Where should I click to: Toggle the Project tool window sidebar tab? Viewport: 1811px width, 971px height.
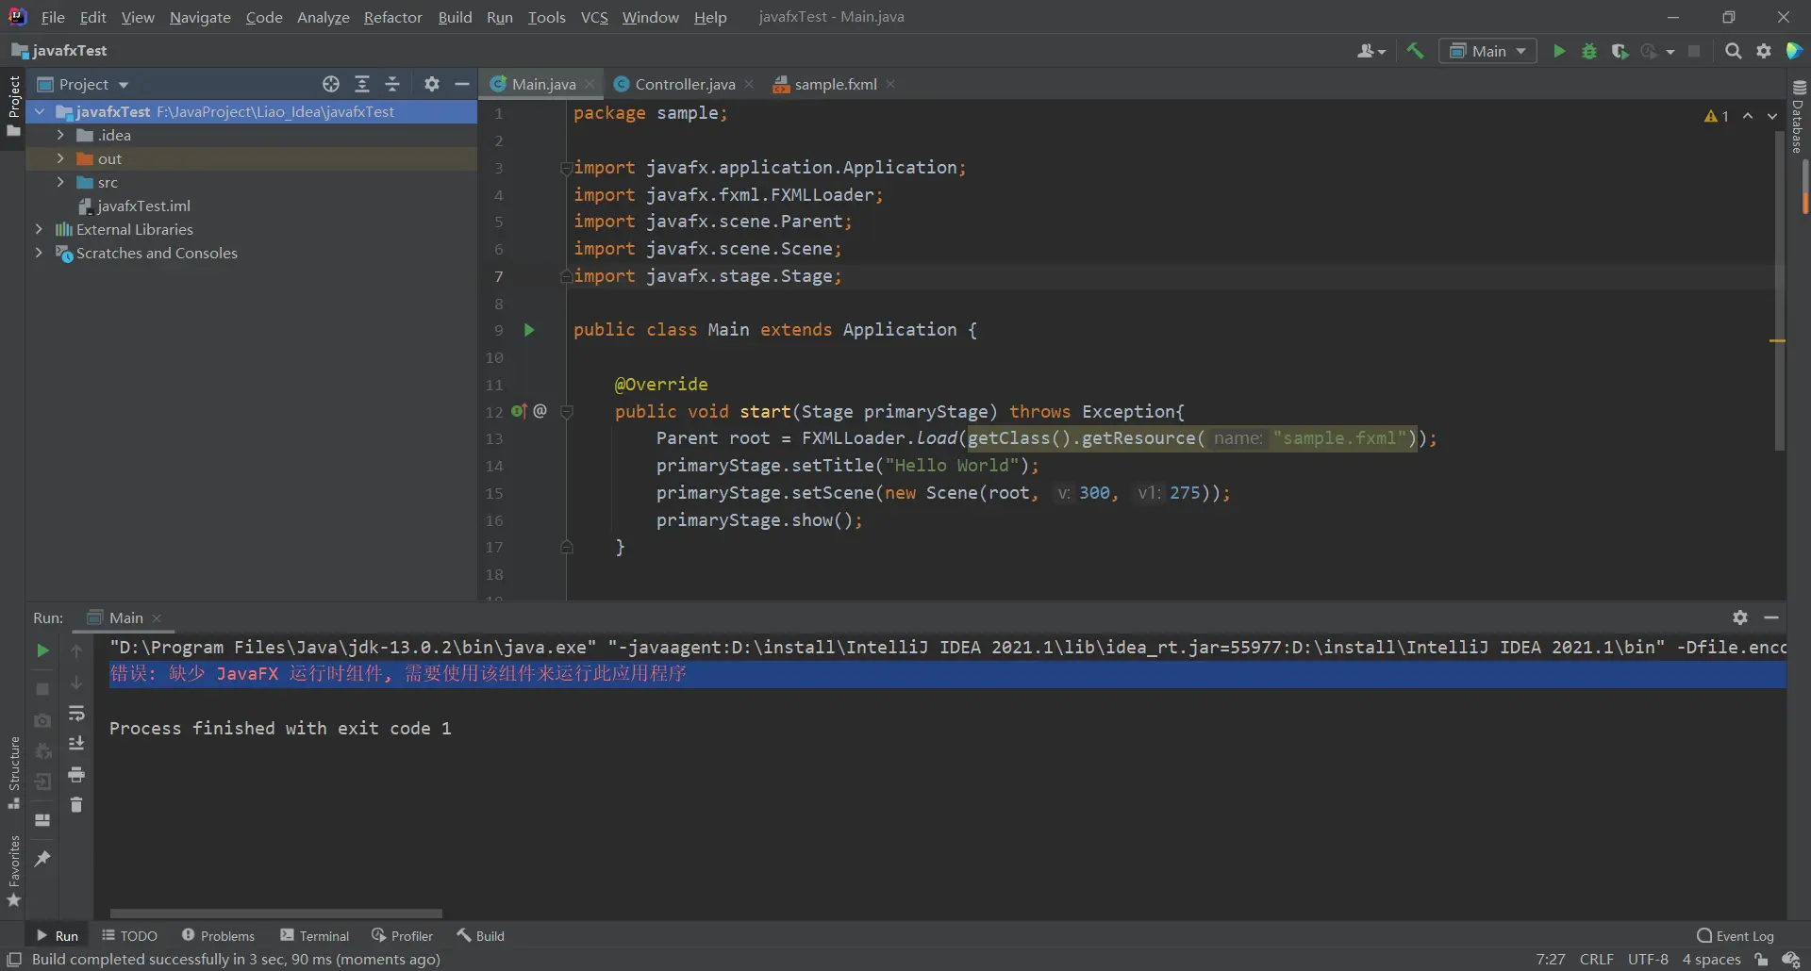click(x=13, y=104)
